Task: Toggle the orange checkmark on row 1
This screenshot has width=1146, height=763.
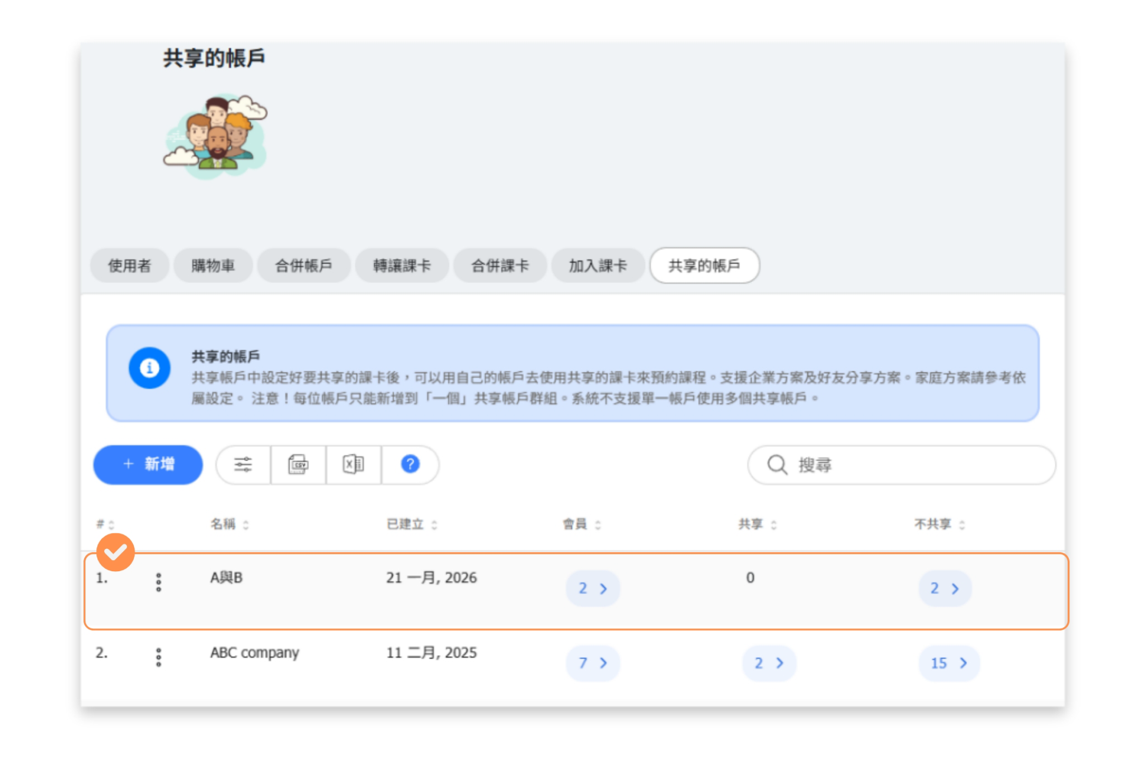Action: [115, 552]
